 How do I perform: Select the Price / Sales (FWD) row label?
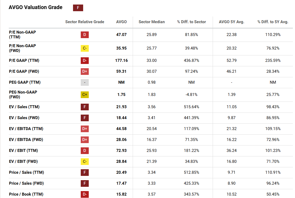(26, 183)
